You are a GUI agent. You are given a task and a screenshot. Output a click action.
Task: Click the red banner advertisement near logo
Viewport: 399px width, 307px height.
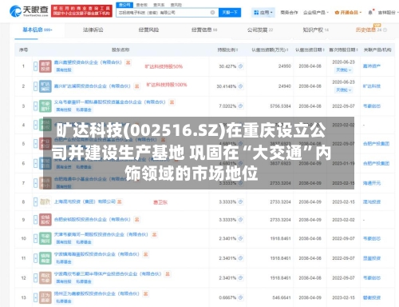(81, 11)
